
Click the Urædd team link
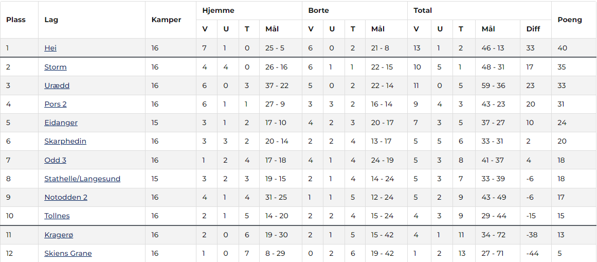(57, 85)
